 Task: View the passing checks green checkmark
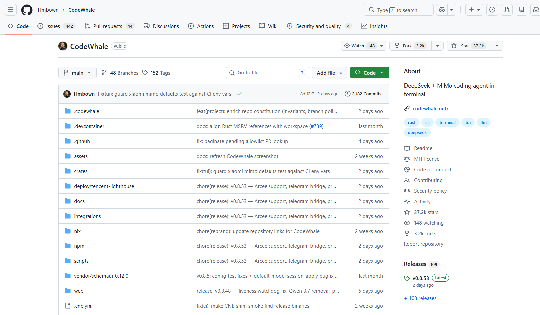[239, 94]
